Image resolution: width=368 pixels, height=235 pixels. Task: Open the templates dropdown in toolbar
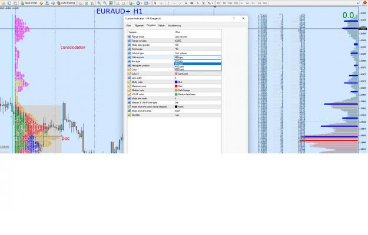point(147,3)
